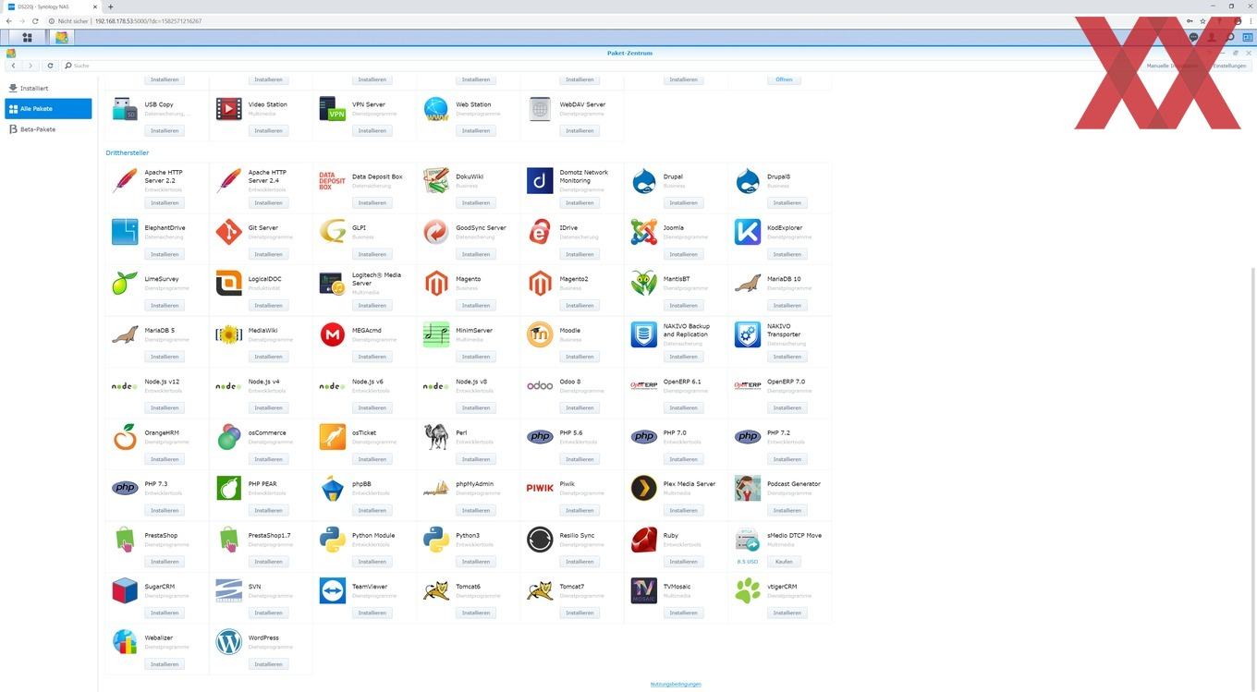
Task: Open the Domotz Network Monitoring icon
Action: tap(540, 180)
